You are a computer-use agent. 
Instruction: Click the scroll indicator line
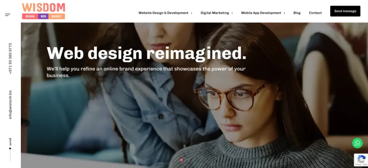tap(10, 155)
